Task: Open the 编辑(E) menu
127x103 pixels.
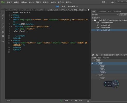Action: tap(17, 2)
